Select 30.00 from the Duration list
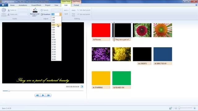This screenshot has width=198, height=111. point(56,59)
